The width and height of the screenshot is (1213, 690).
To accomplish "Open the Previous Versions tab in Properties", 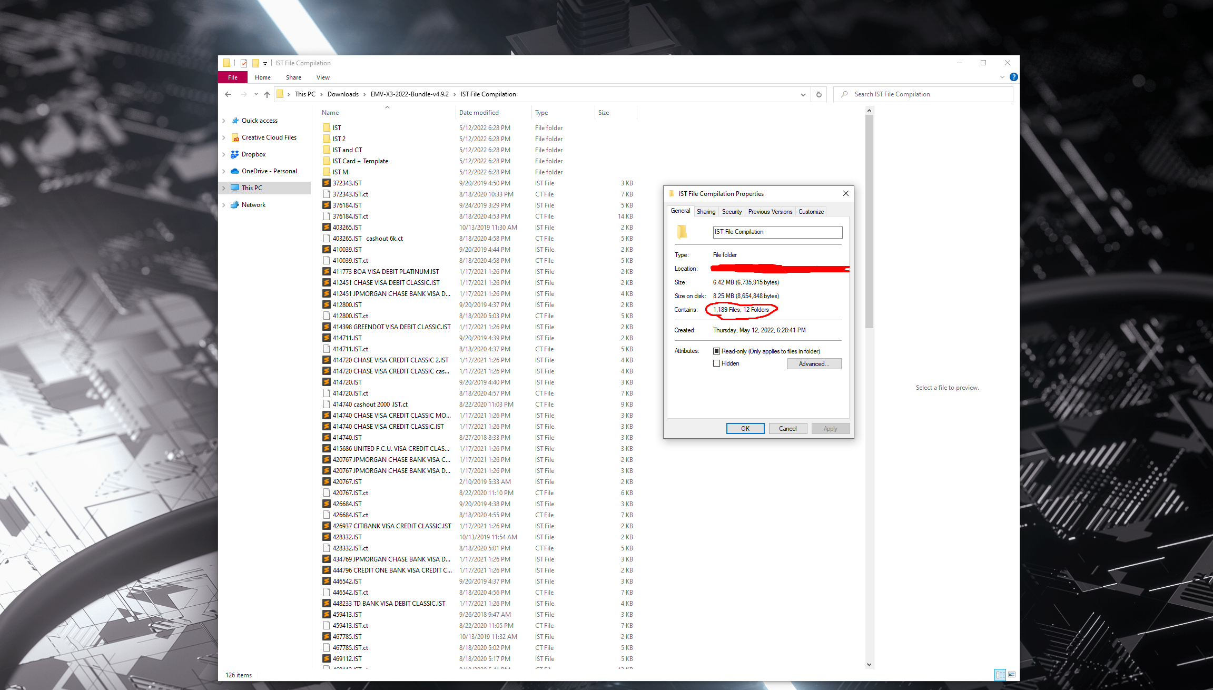I will click(770, 211).
